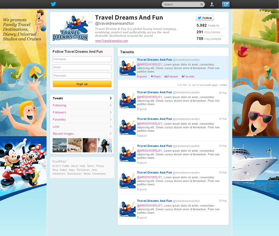Screen dimensions: 279x236
Task: Click Expand on the highlighted first tweet
Action: point(142,77)
